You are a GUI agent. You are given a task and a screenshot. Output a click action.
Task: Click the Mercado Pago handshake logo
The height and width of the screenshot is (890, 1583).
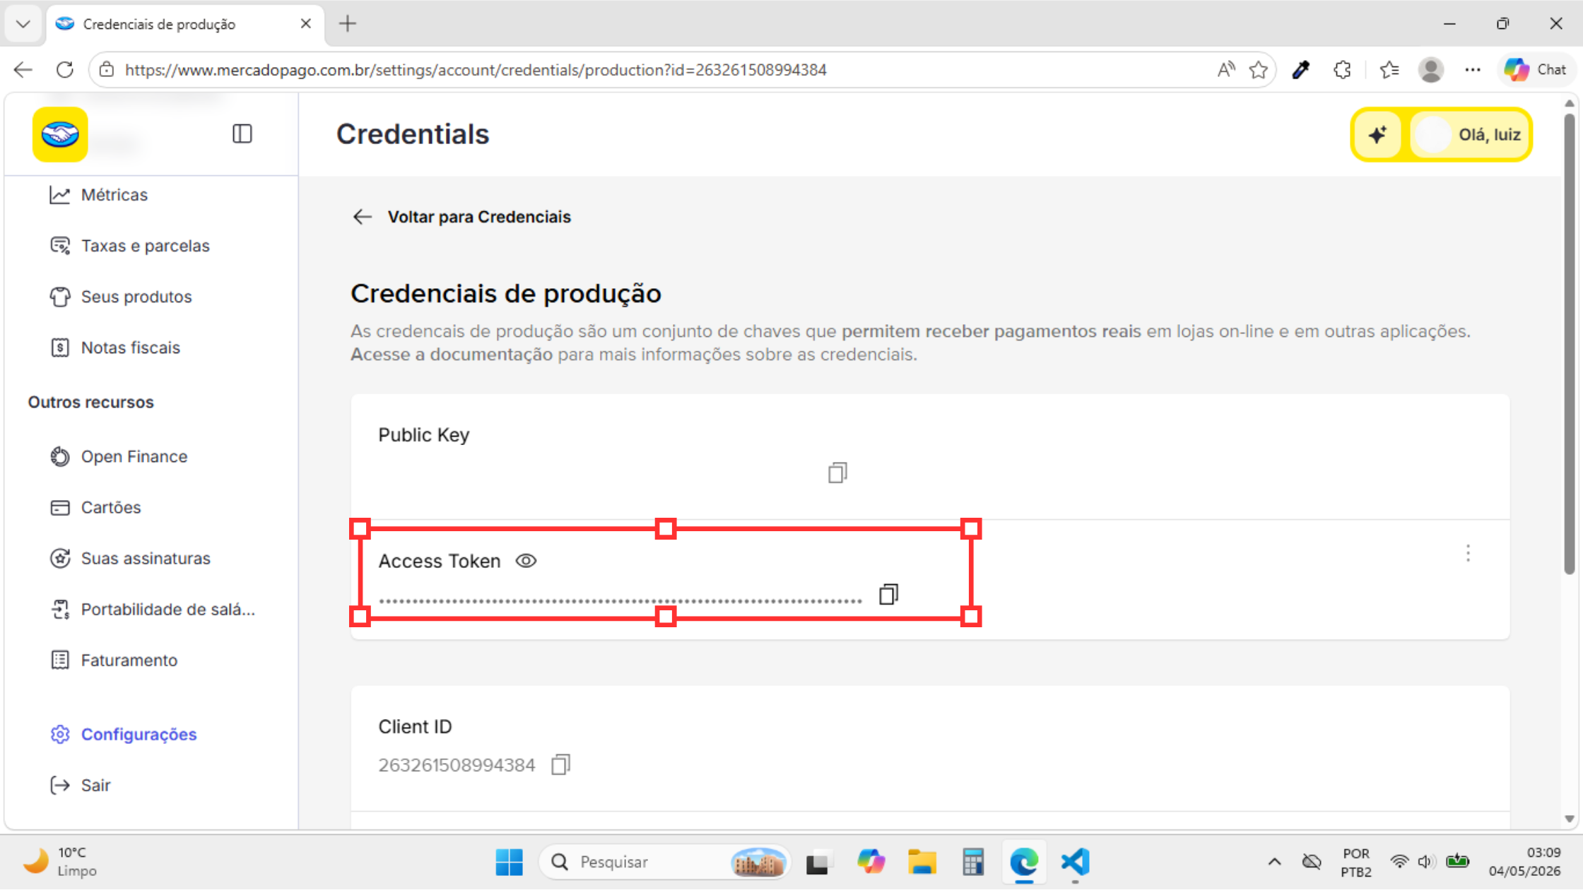click(60, 134)
